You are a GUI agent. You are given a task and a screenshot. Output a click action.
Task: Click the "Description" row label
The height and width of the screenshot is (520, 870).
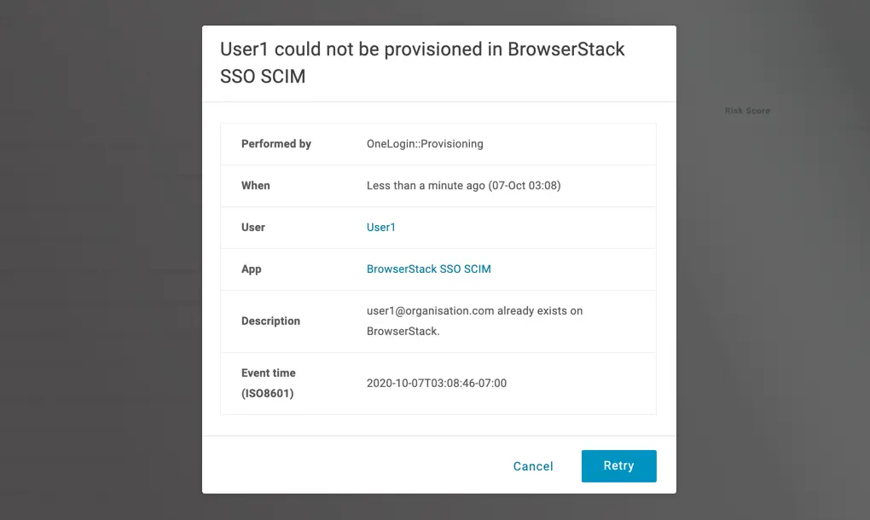[x=271, y=321]
